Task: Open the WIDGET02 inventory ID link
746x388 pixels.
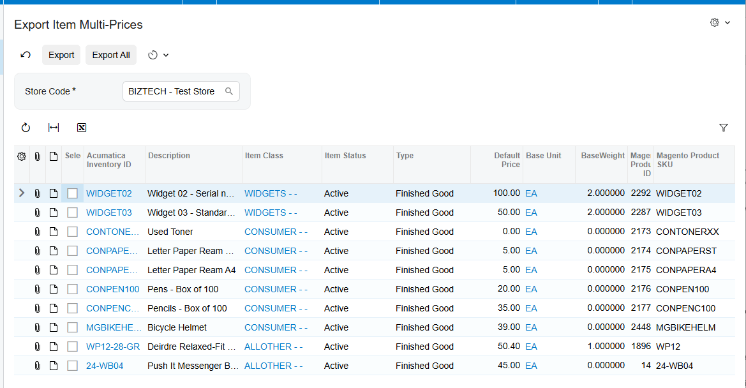Action: click(x=109, y=193)
